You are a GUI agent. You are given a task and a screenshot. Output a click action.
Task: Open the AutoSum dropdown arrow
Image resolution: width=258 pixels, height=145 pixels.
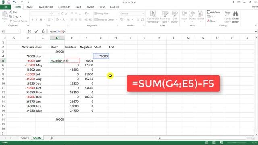click(x=222, y=12)
